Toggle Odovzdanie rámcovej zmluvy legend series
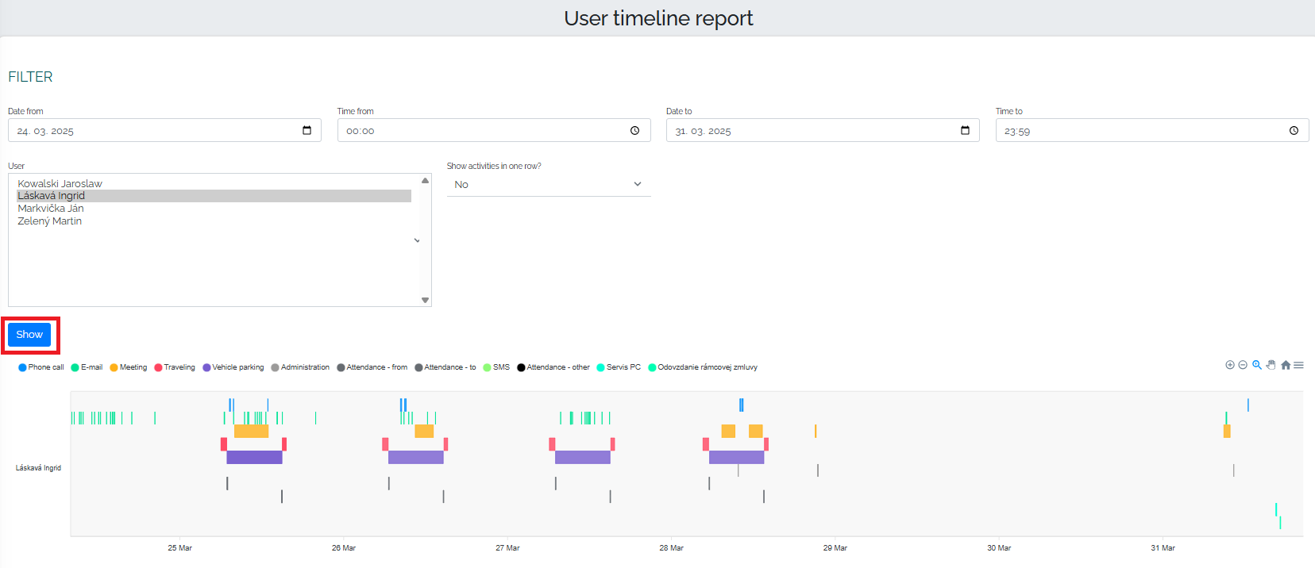Screen dimensions: 1315x568 pos(703,367)
